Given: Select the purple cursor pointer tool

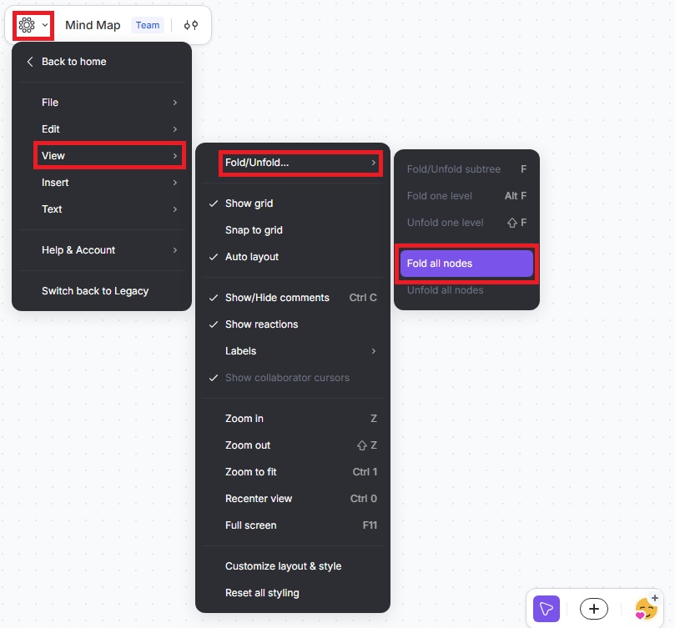Looking at the screenshot, I should tap(547, 609).
